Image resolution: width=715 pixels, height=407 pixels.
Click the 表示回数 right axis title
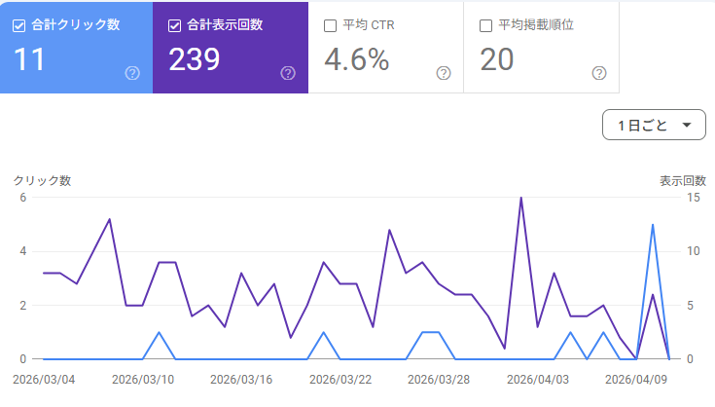click(683, 181)
